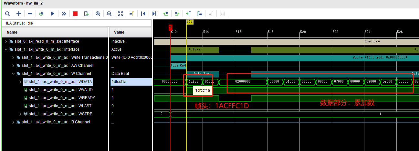Image resolution: width=419 pixels, height=151 pixels.
Task: Click the 'Inactive' bar in slot_0 waveform
Action: tap(287, 42)
